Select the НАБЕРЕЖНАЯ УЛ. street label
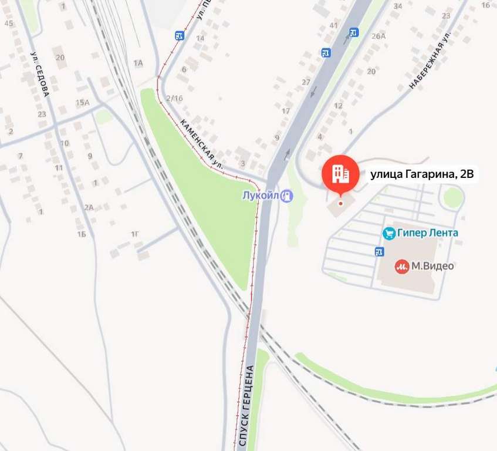This screenshot has width=497, height=451. [x=430, y=60]
